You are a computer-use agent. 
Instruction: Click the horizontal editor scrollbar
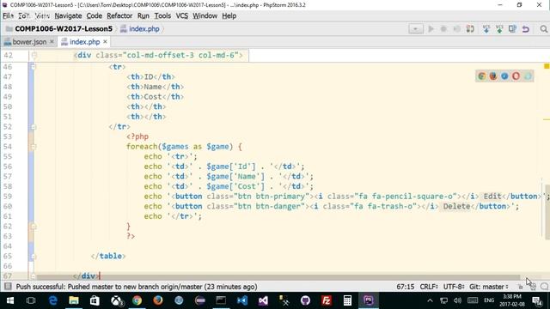(x=278, y=278)
